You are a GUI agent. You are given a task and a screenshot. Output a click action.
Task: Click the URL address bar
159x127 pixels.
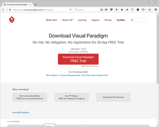40,10
